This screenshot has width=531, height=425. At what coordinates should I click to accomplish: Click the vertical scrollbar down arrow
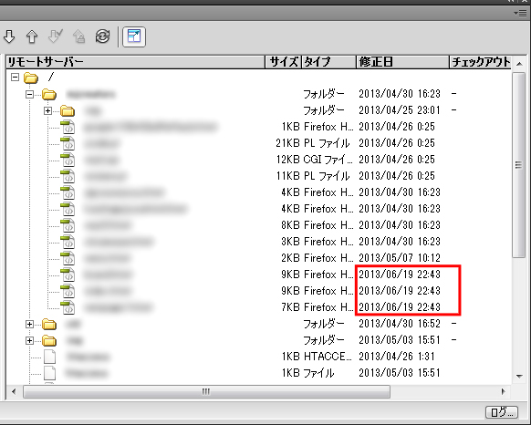coord(519,377)
